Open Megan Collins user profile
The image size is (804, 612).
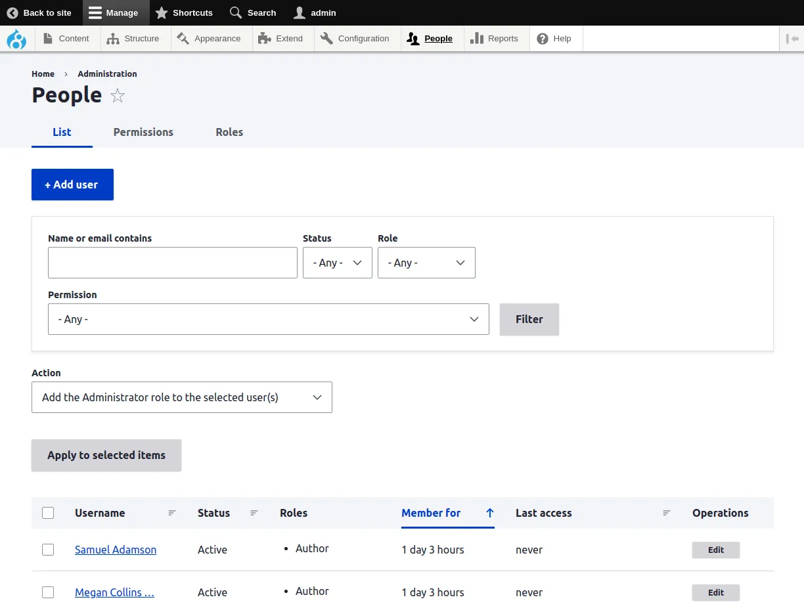pyautogui.click(x=114, y=592)
